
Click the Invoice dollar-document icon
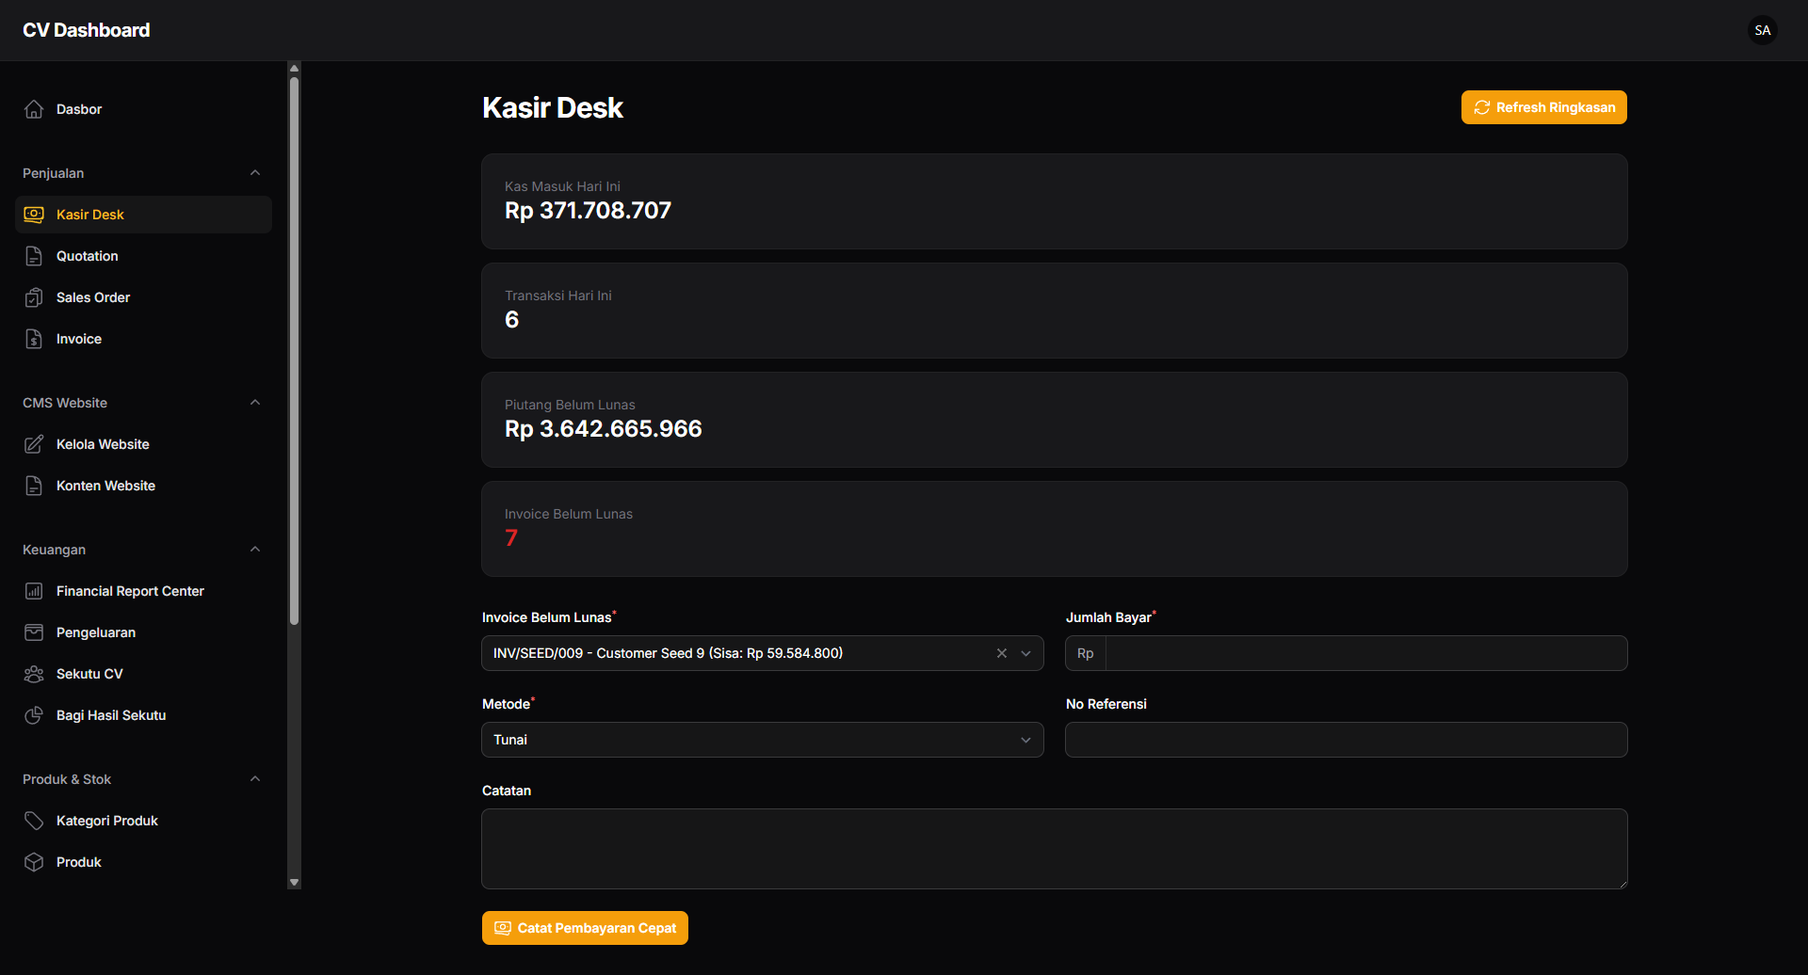click(x=34, y=338)
